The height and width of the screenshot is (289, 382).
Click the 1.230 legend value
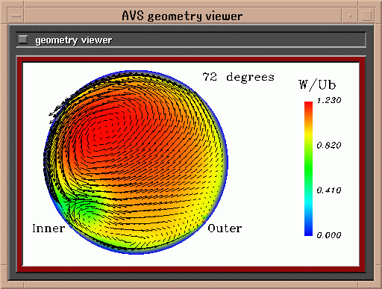point(329,100)
